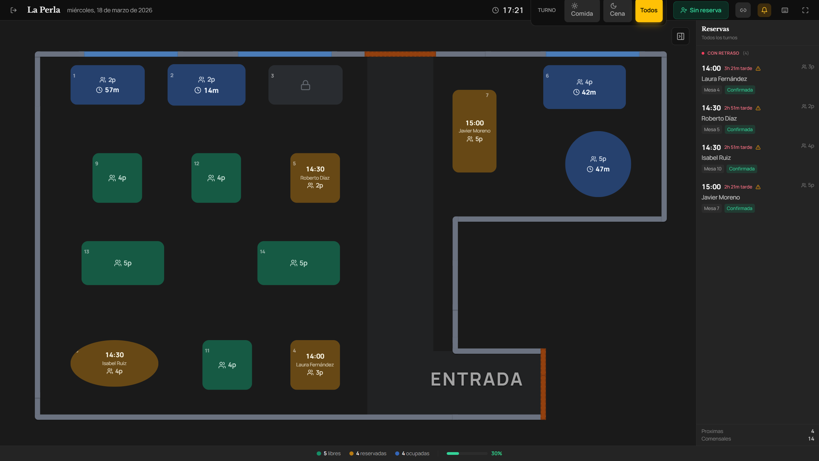This screenshot has height=461, width=819.
Task: Expand the Con Retraso section header
Action: (723, 53)
